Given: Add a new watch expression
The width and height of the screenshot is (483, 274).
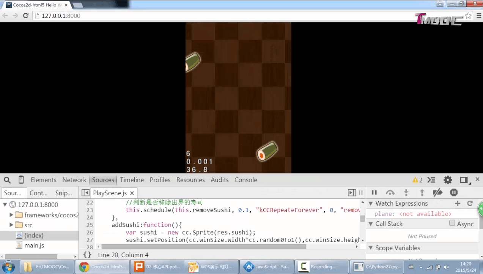Looking at the screenshot, I should 458,203.
